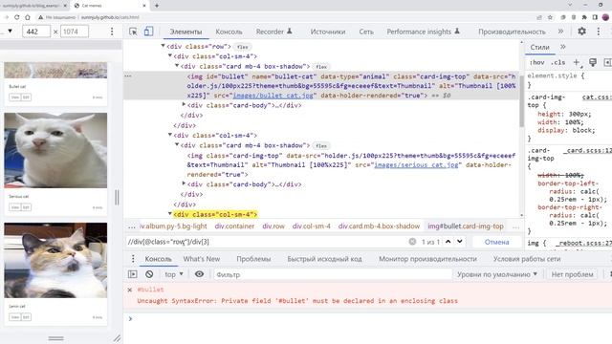
Task: Click the Lenin cat image thumbnail
Action: pos(55,260)
